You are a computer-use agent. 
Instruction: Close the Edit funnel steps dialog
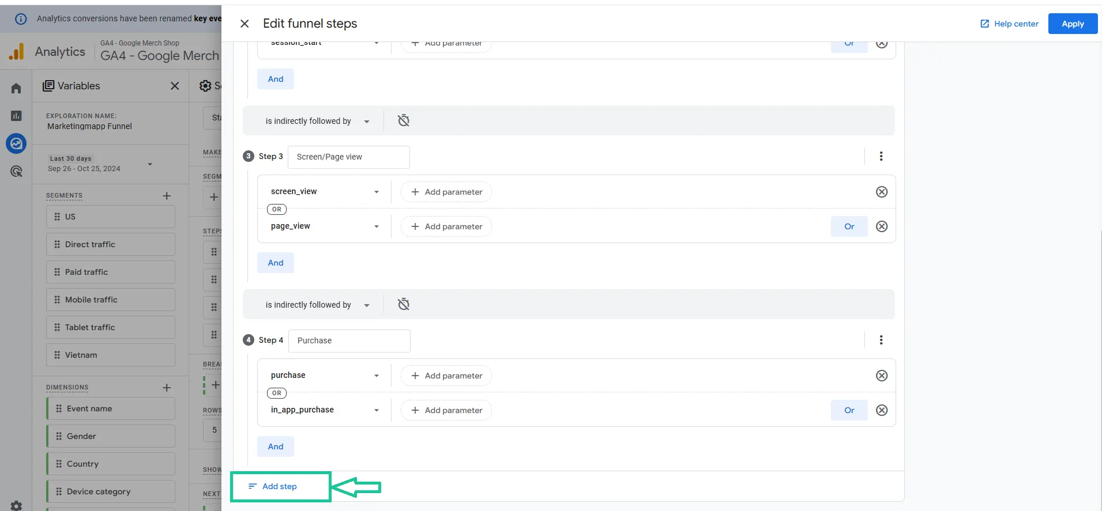point(245,24)
